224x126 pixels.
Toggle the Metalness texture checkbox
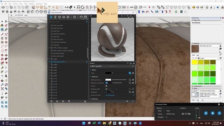tap(133, 92)
